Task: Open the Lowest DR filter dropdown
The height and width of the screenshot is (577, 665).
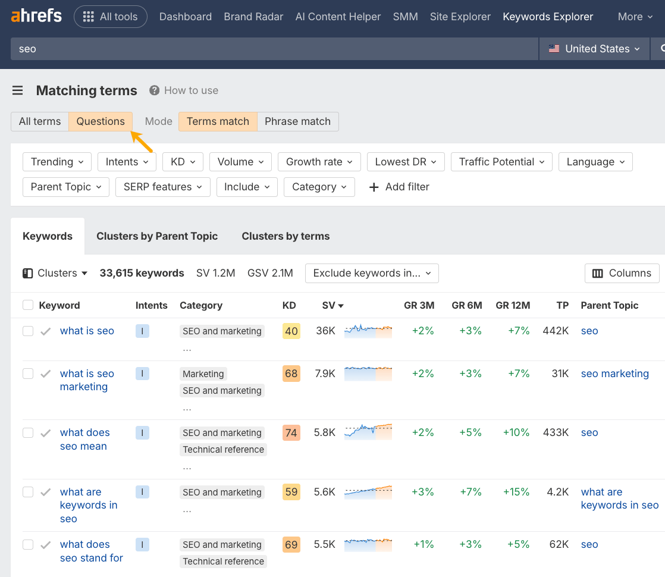Action: point(406,162)
